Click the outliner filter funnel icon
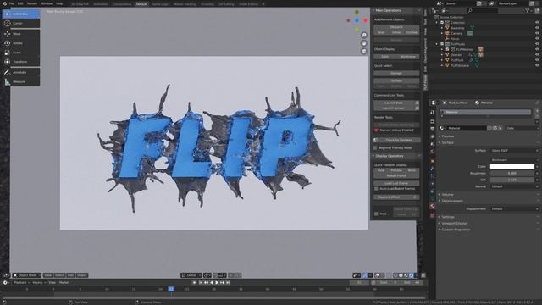This screenshot has height=305, width=542. point(527,11)
